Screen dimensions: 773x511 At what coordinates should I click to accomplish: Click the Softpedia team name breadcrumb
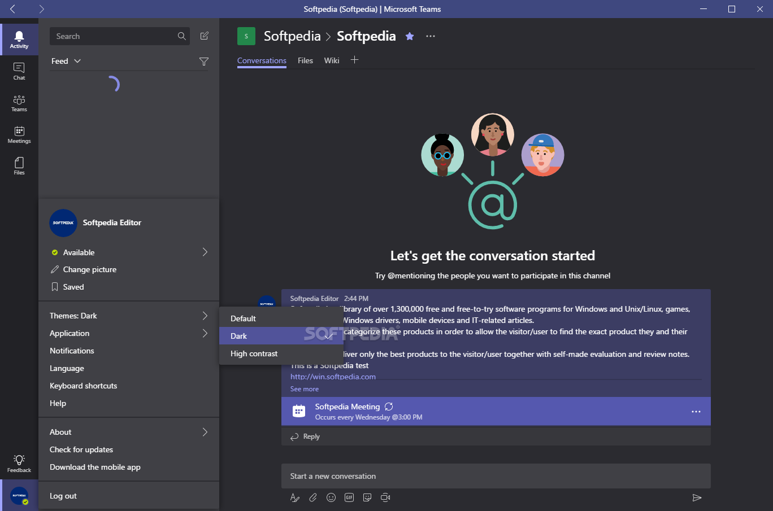[x=292, y=36]
